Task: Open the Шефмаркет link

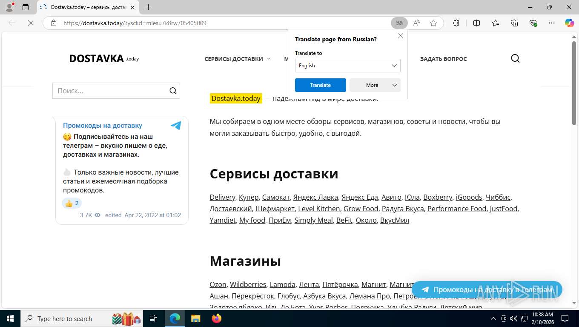Action: (275, 209)
